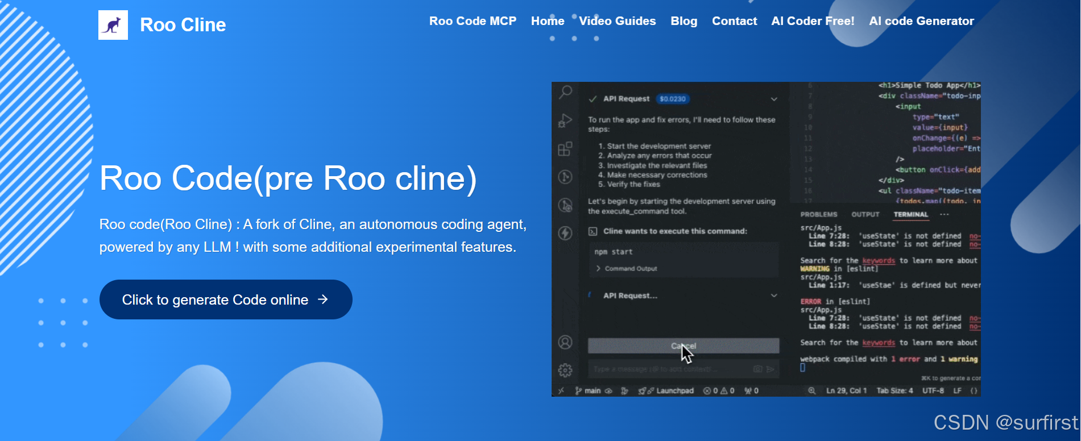Open the Search icon in the editor sidebar
1081x441 pixels.
click(x=565, y=92)
